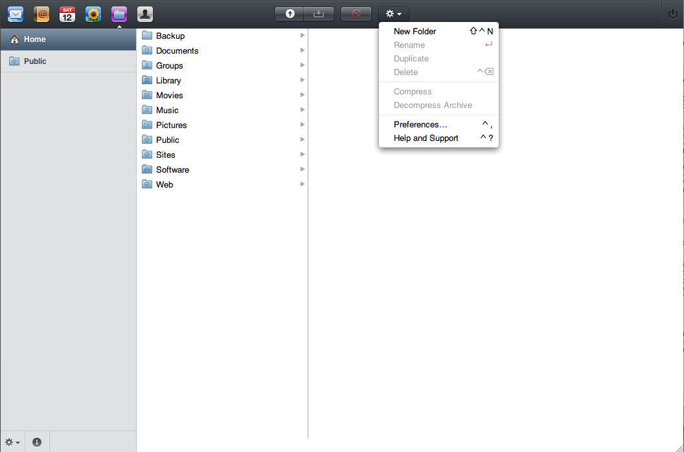Click the Web folder icon

(147, 184)
